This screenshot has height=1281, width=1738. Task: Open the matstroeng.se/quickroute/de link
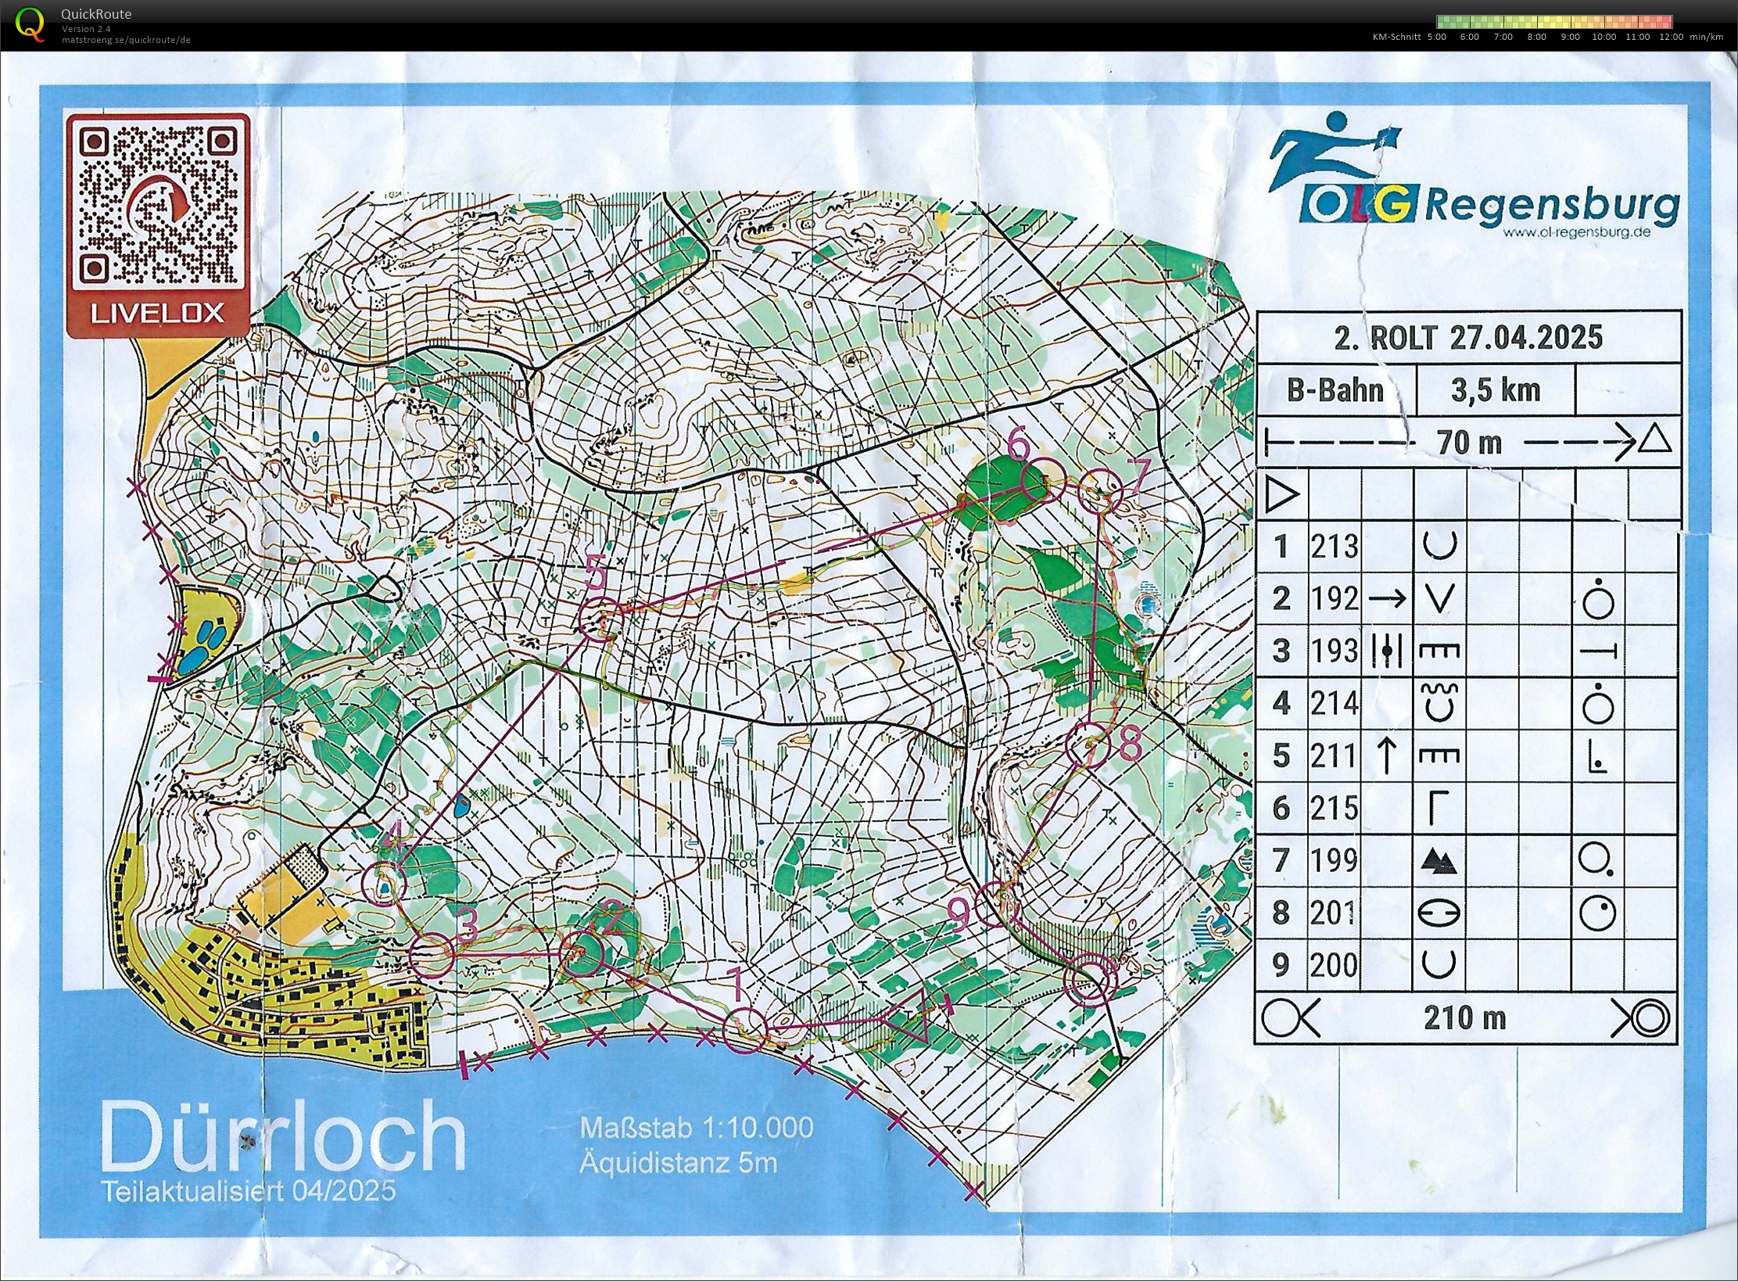(127, 40)
